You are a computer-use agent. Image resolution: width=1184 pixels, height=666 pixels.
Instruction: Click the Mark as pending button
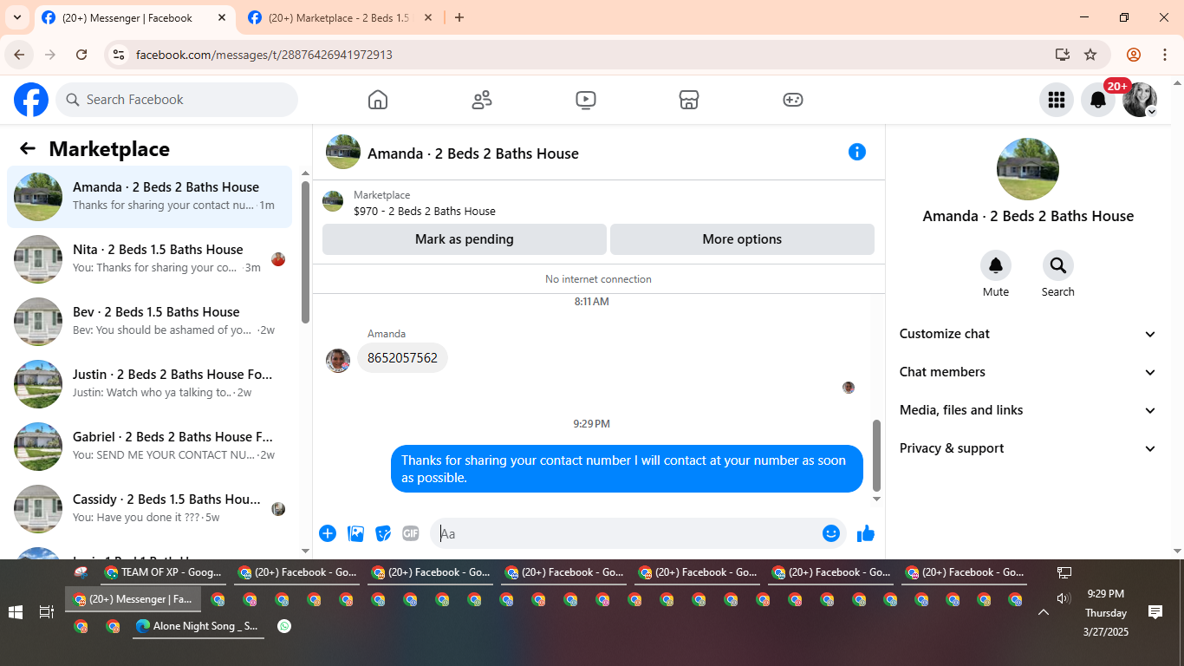coord(465,239)
